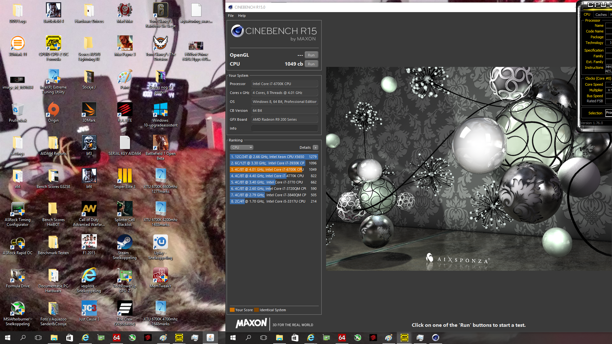Open Max Payne 3 shortcut

(x=125, y=46)
